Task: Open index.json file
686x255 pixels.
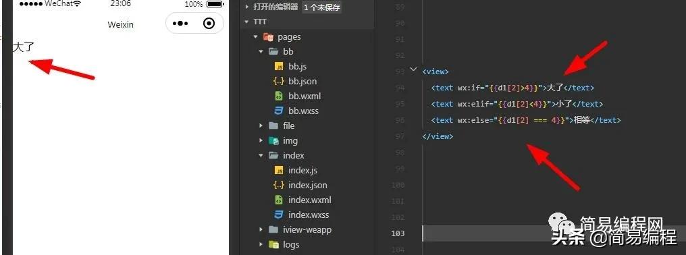Action: point(308,186)
